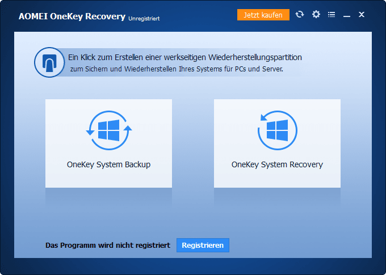Image resolution: width=386 pixels, height=275 pixels.
Task: Click the AOMEI OneKey Recovery title
Action: tap(72, 16)
